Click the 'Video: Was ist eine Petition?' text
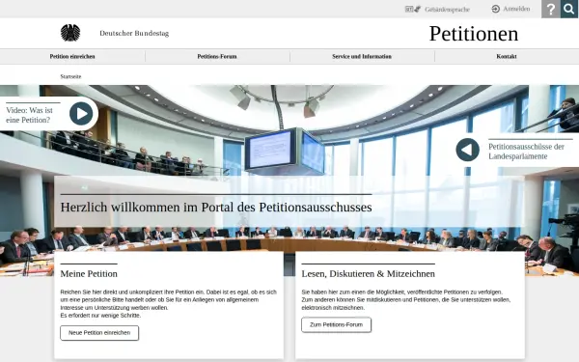Image resolution: width=579 pixels, height=362 pixels. coord(29,115)
